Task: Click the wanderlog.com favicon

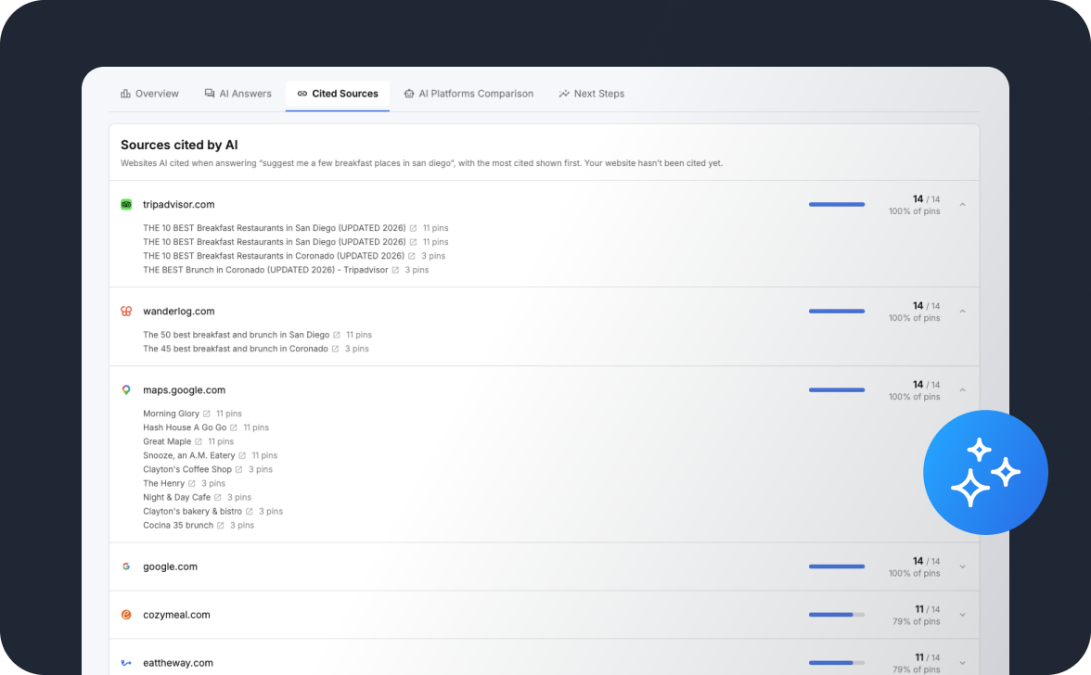Action: pyautogui.click(x=126, y=312)
